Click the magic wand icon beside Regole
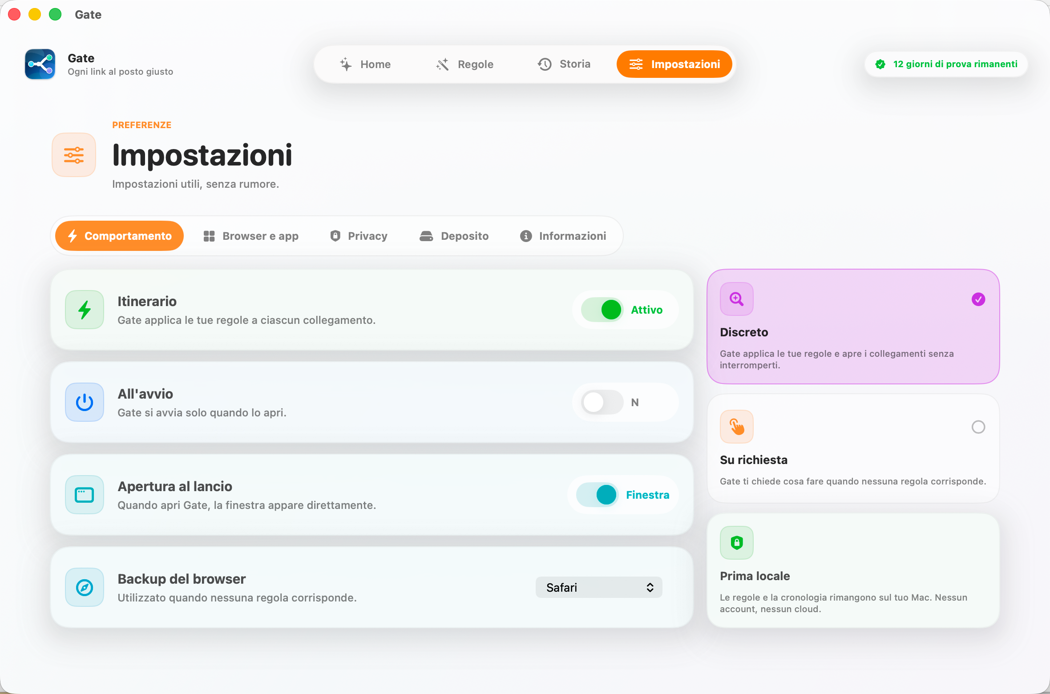Screen dimensions: 1050x694 [x=442, y=65]
